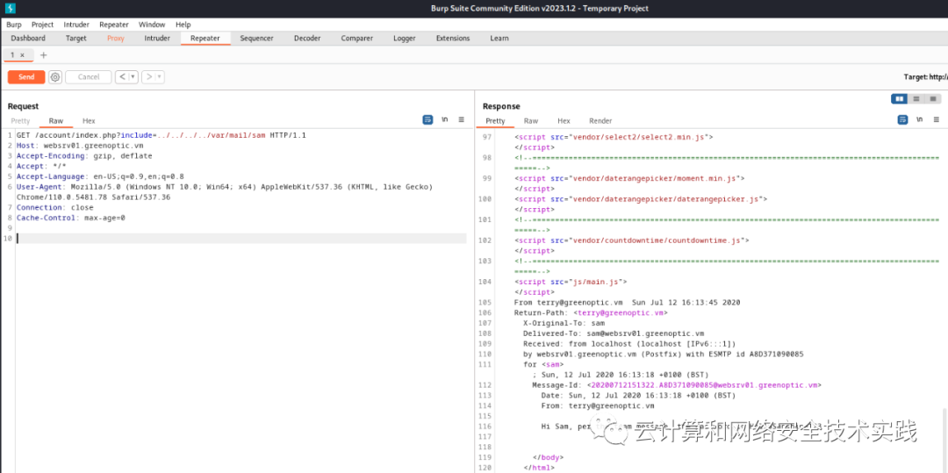
Task: Toggle non-printable characters in Response pane
Action: 920,119
